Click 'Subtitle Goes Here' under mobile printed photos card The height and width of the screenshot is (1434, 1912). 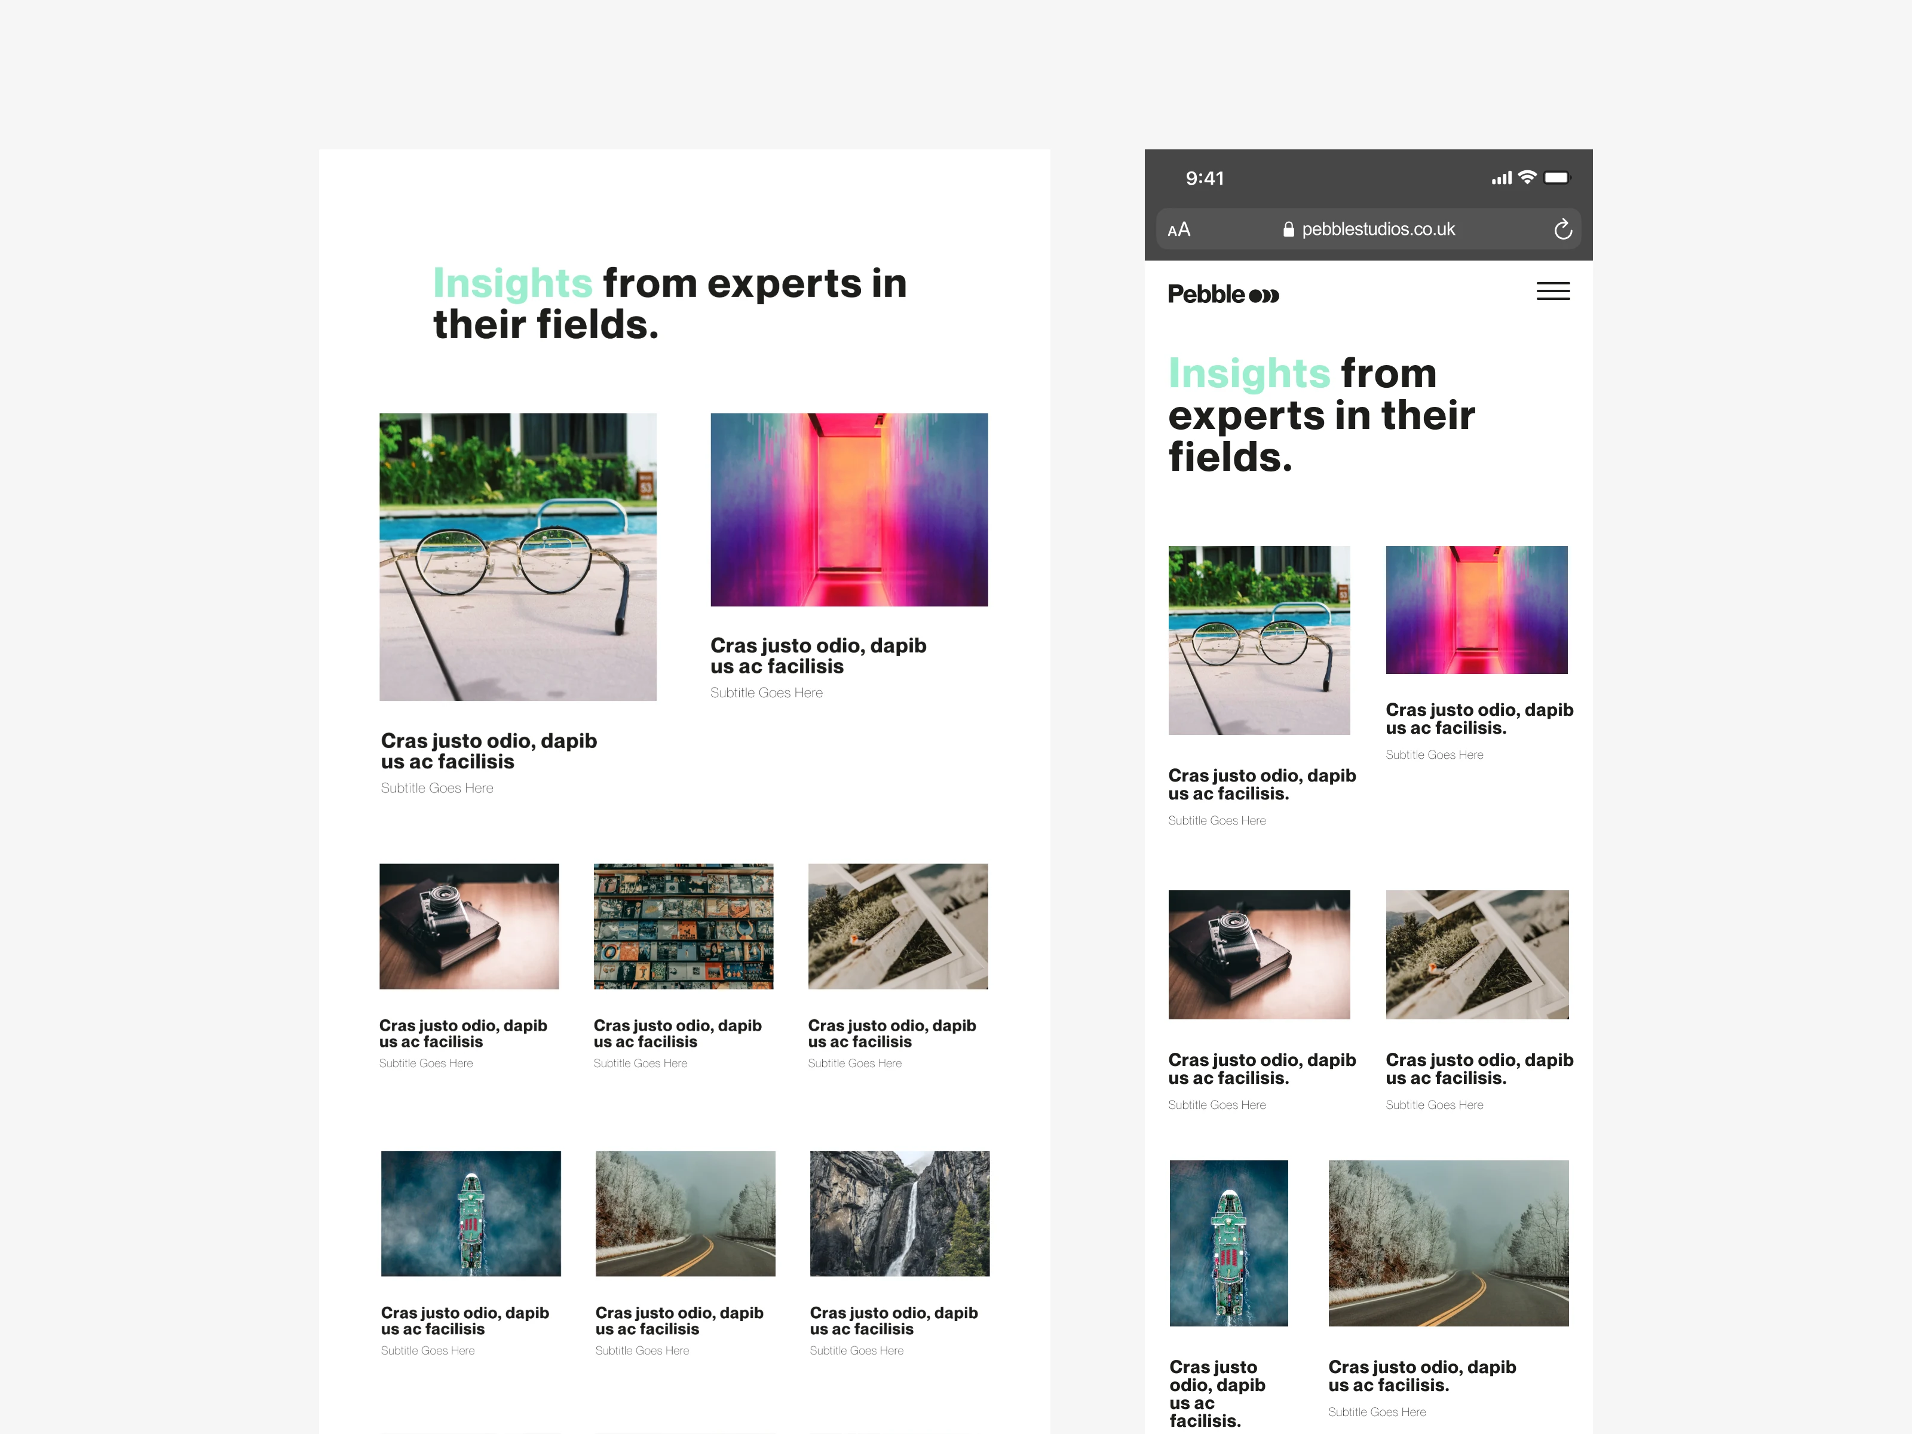click(x=1435, y=1105)
